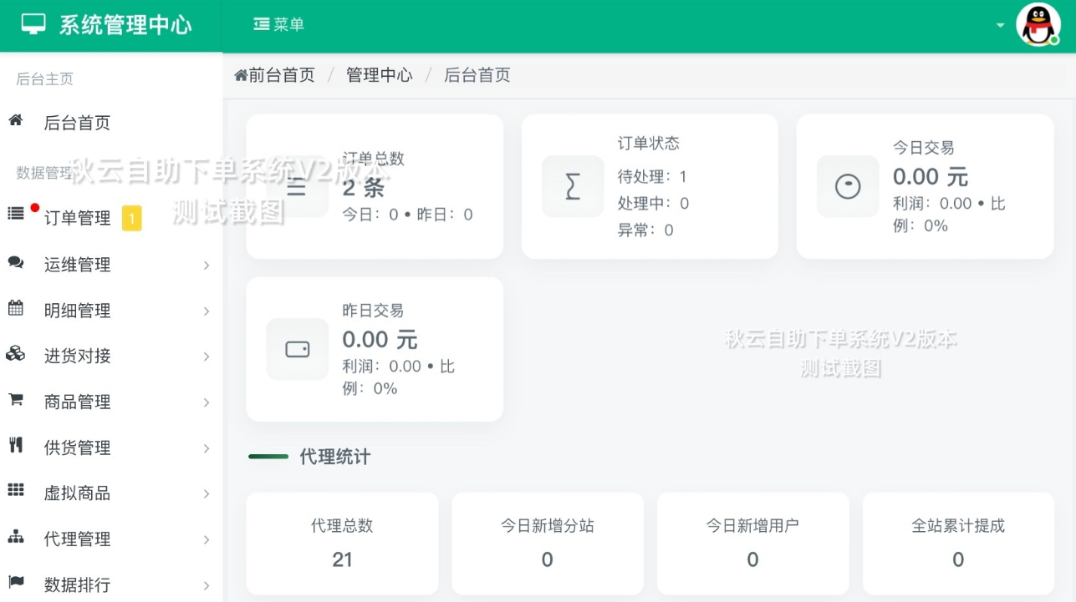Click the 进货对接 coins icon
Viewport: 1076px width, 602px height.
(x=16, y=356)
